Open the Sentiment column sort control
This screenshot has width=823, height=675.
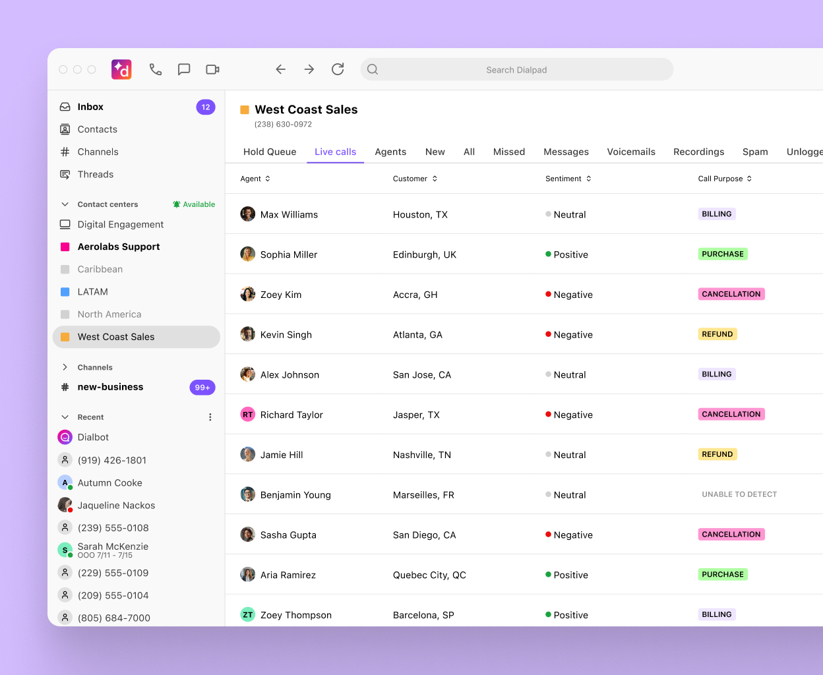click(588, 179)
